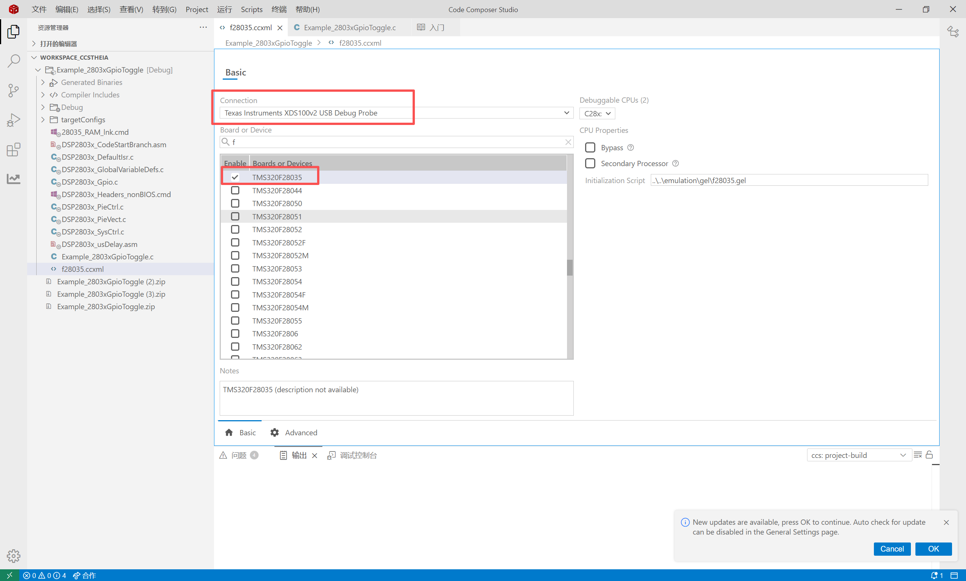
Task: Toggle the Bypass checkbox
Action: (x=590, y=148)
